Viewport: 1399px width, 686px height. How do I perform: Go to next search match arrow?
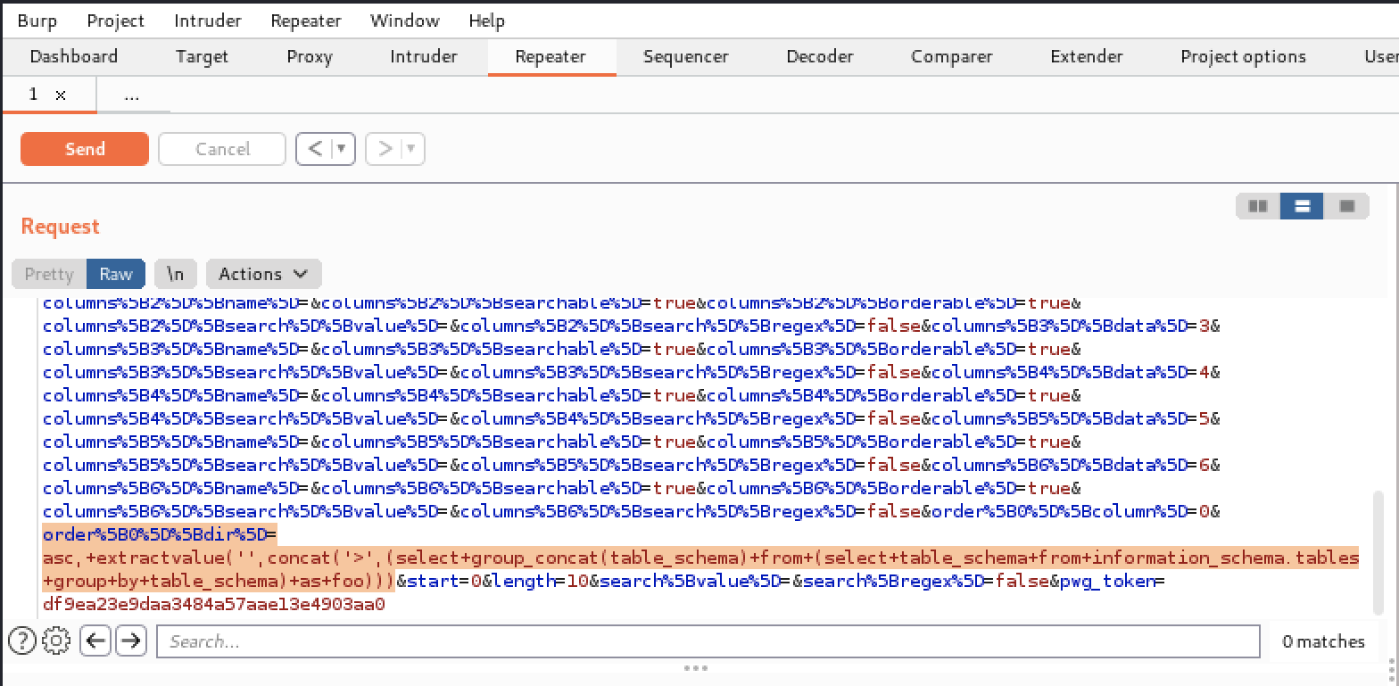click(131, 641)
